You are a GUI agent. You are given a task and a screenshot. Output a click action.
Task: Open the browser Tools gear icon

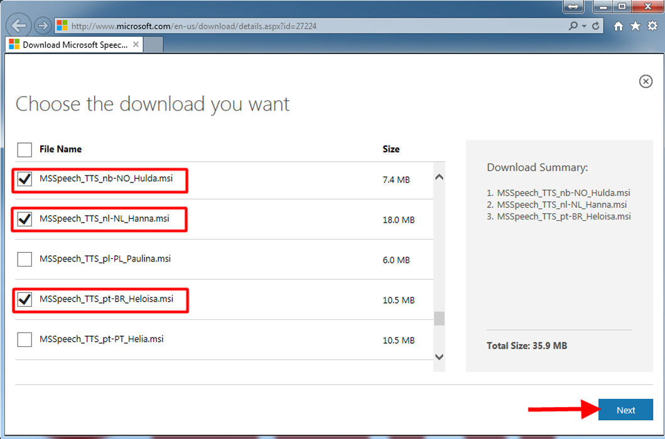click(x=652, y=26)
